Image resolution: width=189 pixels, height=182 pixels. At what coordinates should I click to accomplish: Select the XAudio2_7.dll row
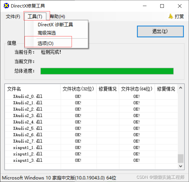click(x=91, y=141)
